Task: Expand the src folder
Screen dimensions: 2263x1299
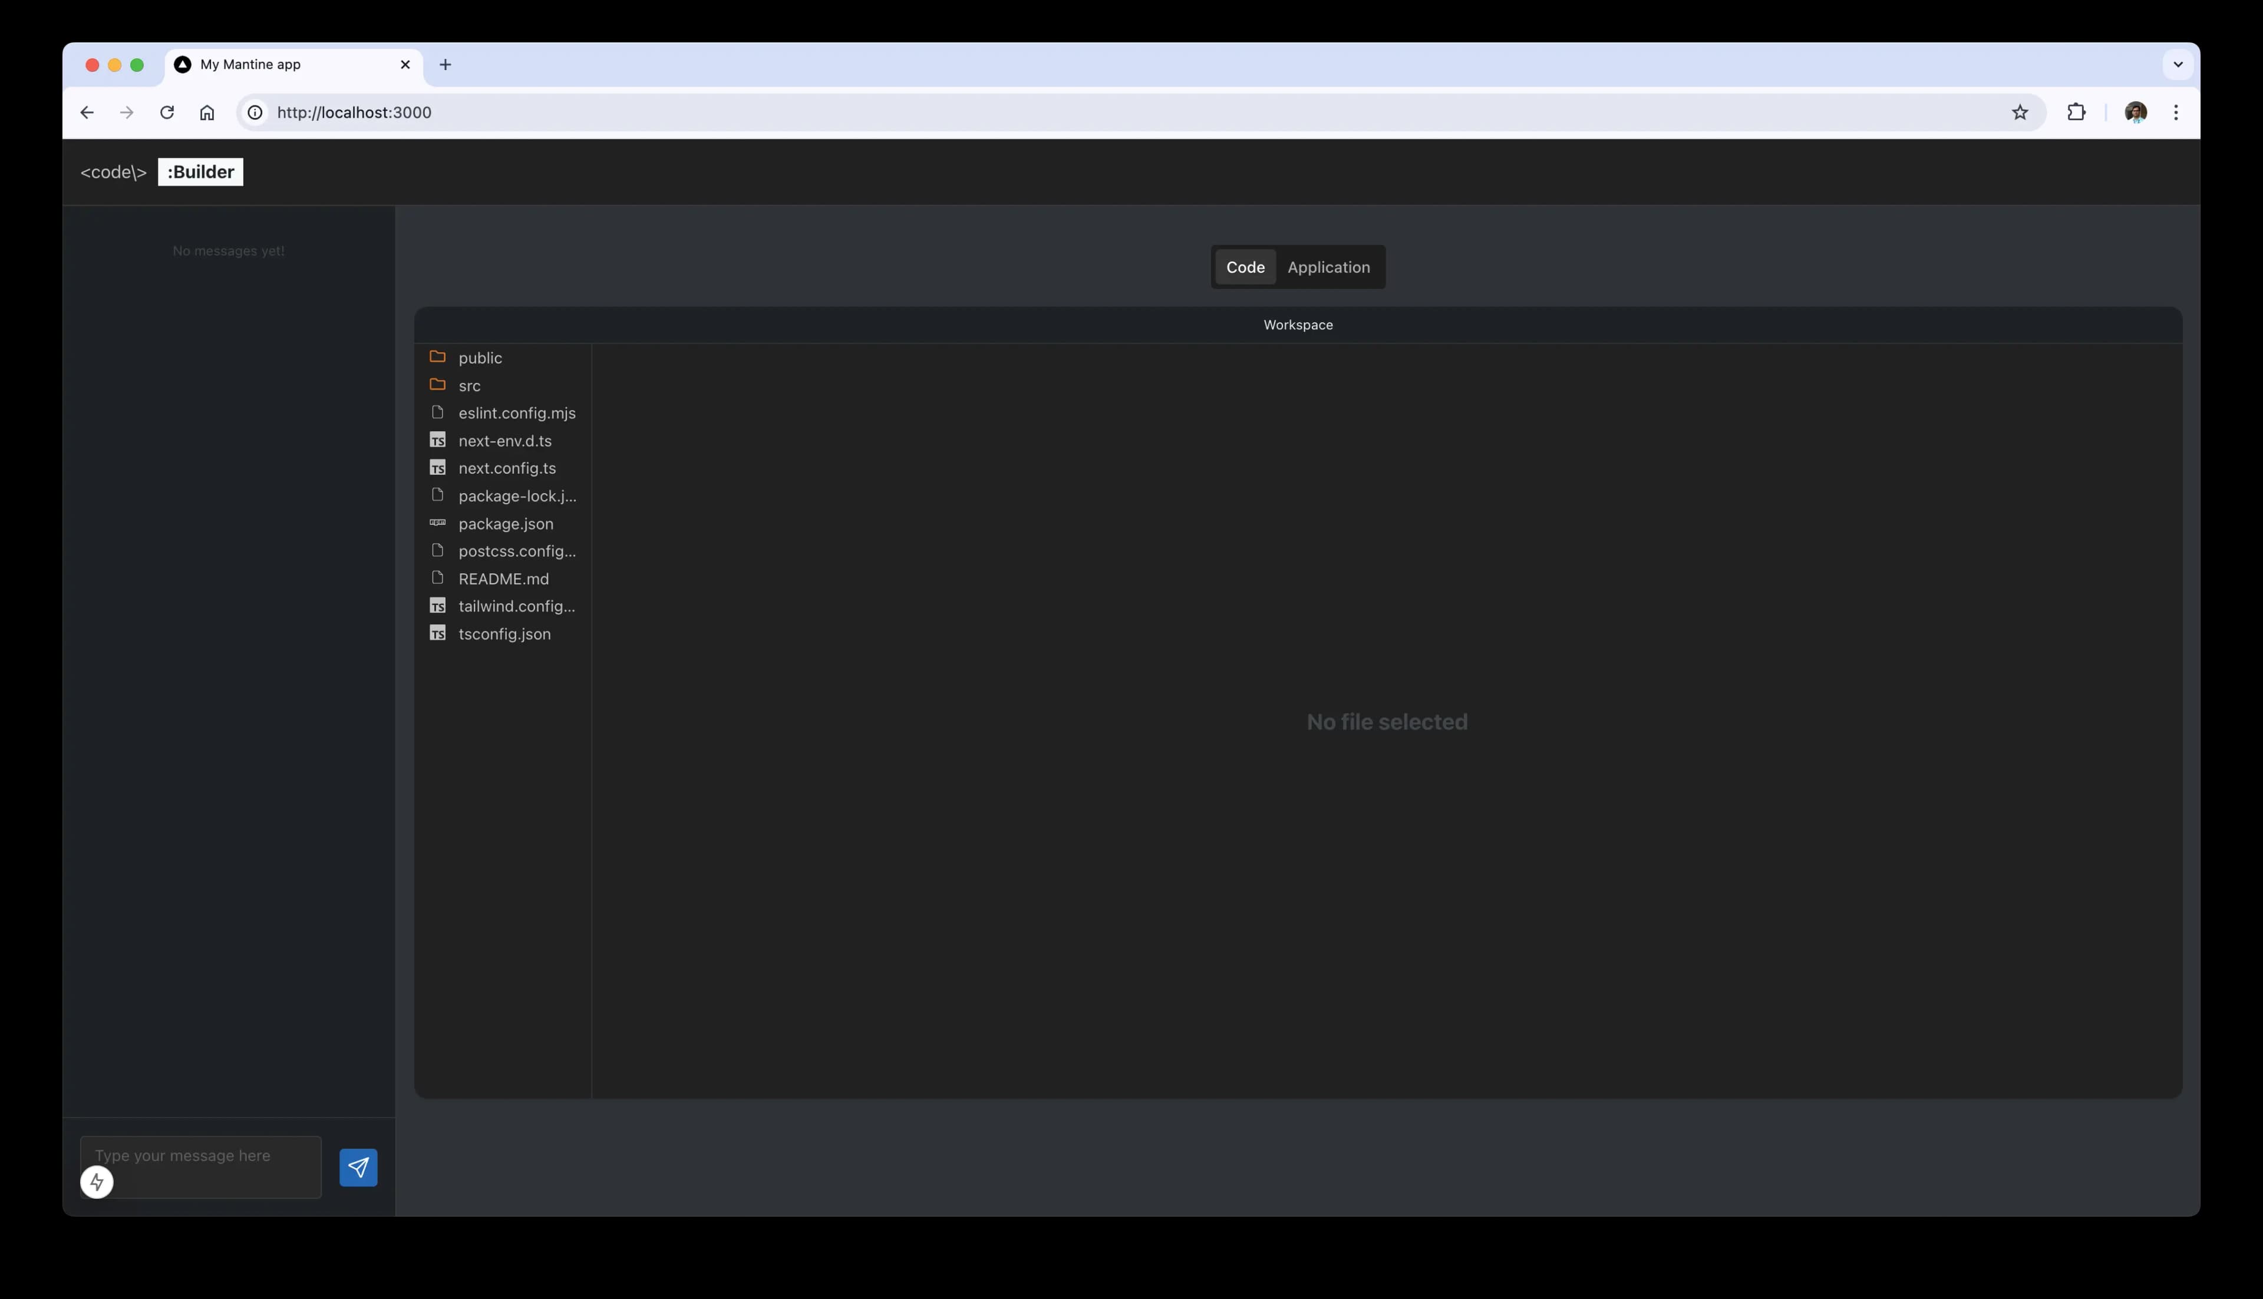Action: [469, 385]
